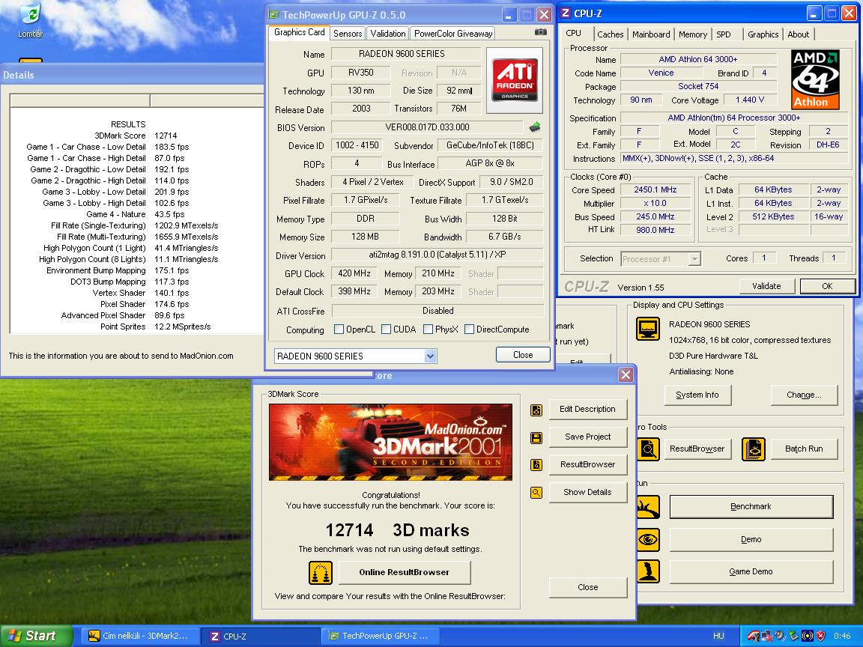
Task: Open the Memory tab in CPU-Z
Action: 693,34
